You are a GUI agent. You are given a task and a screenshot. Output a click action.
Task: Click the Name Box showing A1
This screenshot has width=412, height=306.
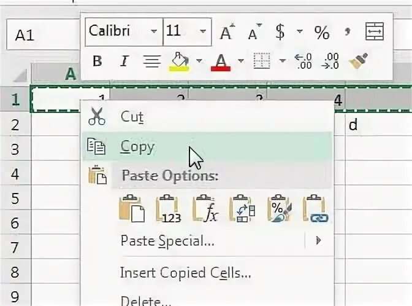38,35
